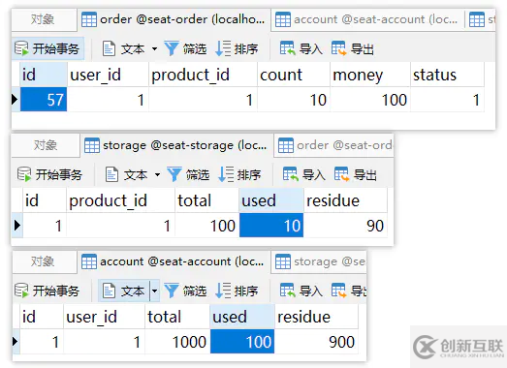
Task: Open Objects (对象) tab in account window
Action: click(44, 261)
